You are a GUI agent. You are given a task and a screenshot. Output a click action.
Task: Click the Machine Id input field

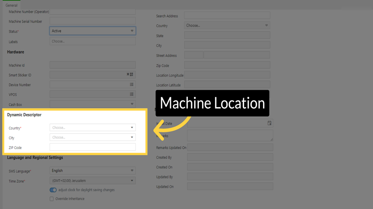point(92,65)
